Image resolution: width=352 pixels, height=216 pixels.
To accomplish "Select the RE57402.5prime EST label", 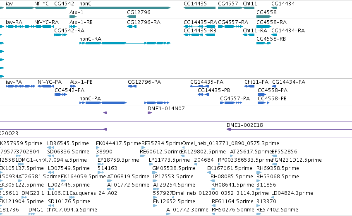I will coord(277,210).
